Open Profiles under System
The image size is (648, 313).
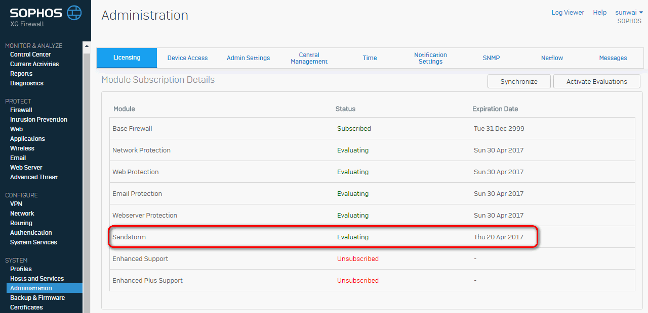tap(21, 269)
